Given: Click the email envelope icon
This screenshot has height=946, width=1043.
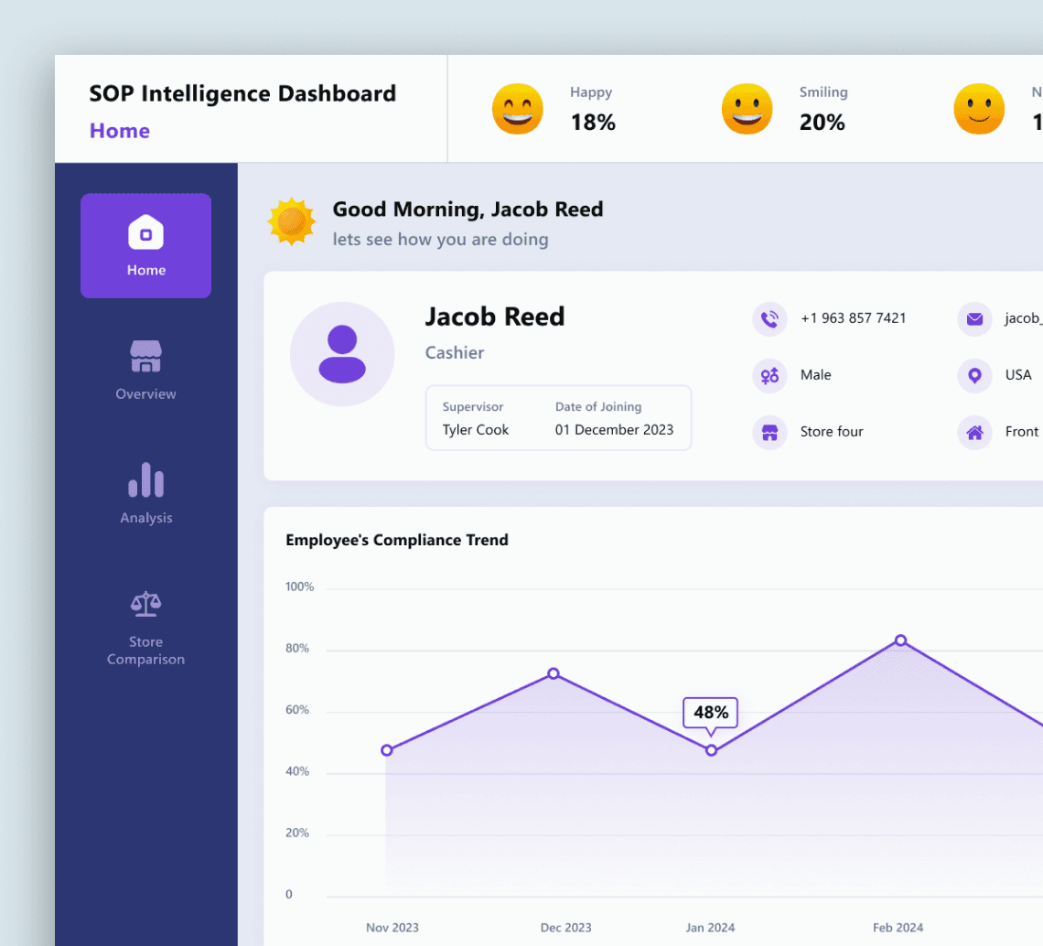Looking at the screenshot, I should (974, 319).
